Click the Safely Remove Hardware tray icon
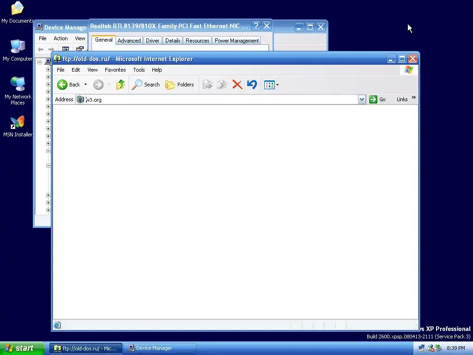Screen dimensions: 473x355 (439, 349)
